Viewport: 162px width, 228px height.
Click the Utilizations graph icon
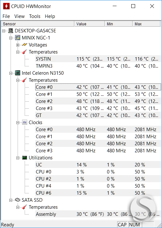25,158
